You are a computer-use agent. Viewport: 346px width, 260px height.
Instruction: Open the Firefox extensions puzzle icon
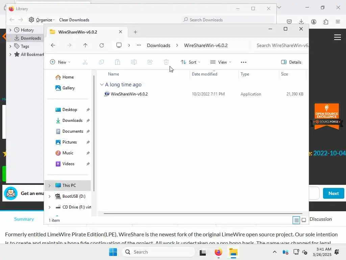326,21
